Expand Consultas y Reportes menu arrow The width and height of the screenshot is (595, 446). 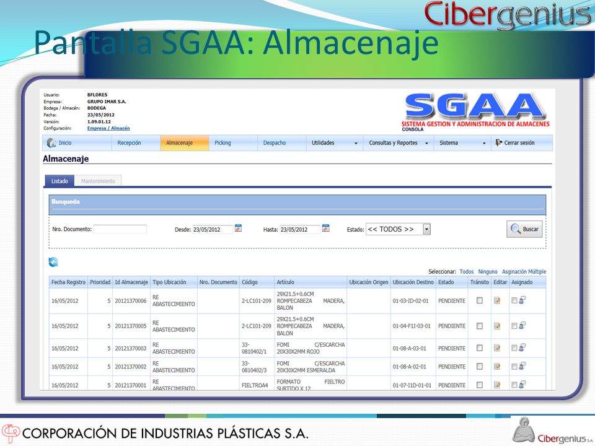[x=426, y=143]
